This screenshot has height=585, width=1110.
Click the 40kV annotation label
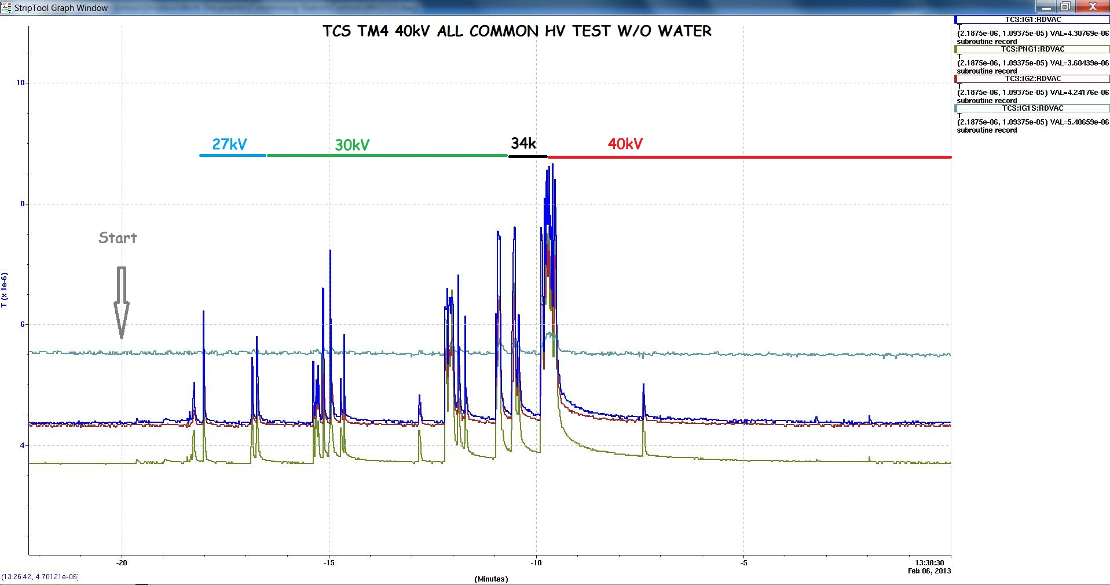pyautogui.click(x=625, y=144)
